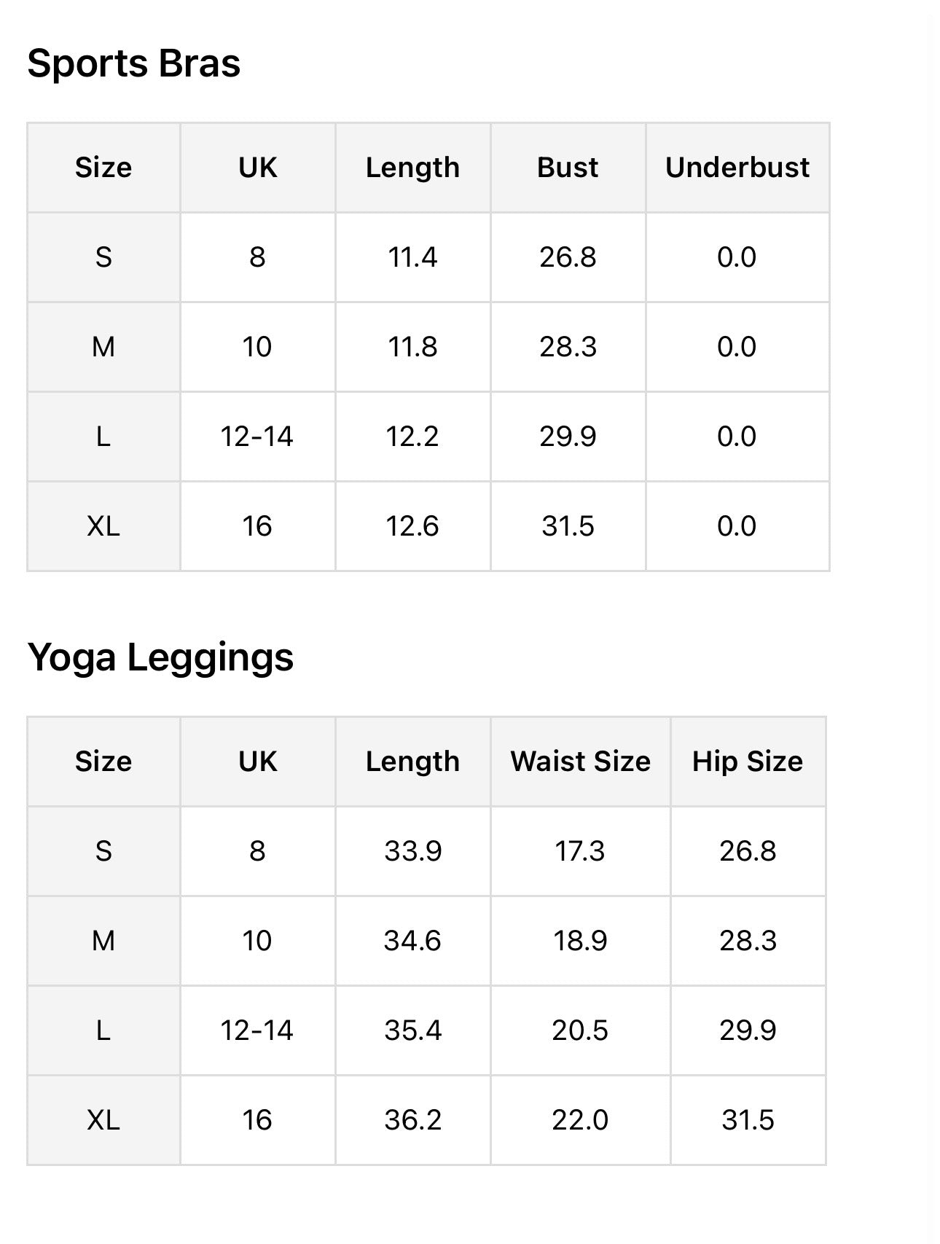Select the 12.6 length cell
The height and width of the screenshot is (1244, 940).
pyautogui.click(x=412, y=526)
